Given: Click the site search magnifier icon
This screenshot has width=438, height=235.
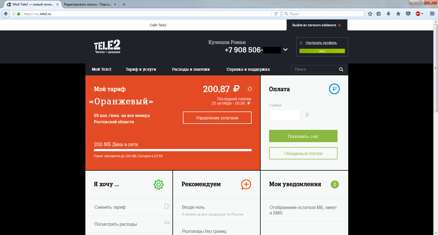Looking at the screenshot, I should pos(341,69).
